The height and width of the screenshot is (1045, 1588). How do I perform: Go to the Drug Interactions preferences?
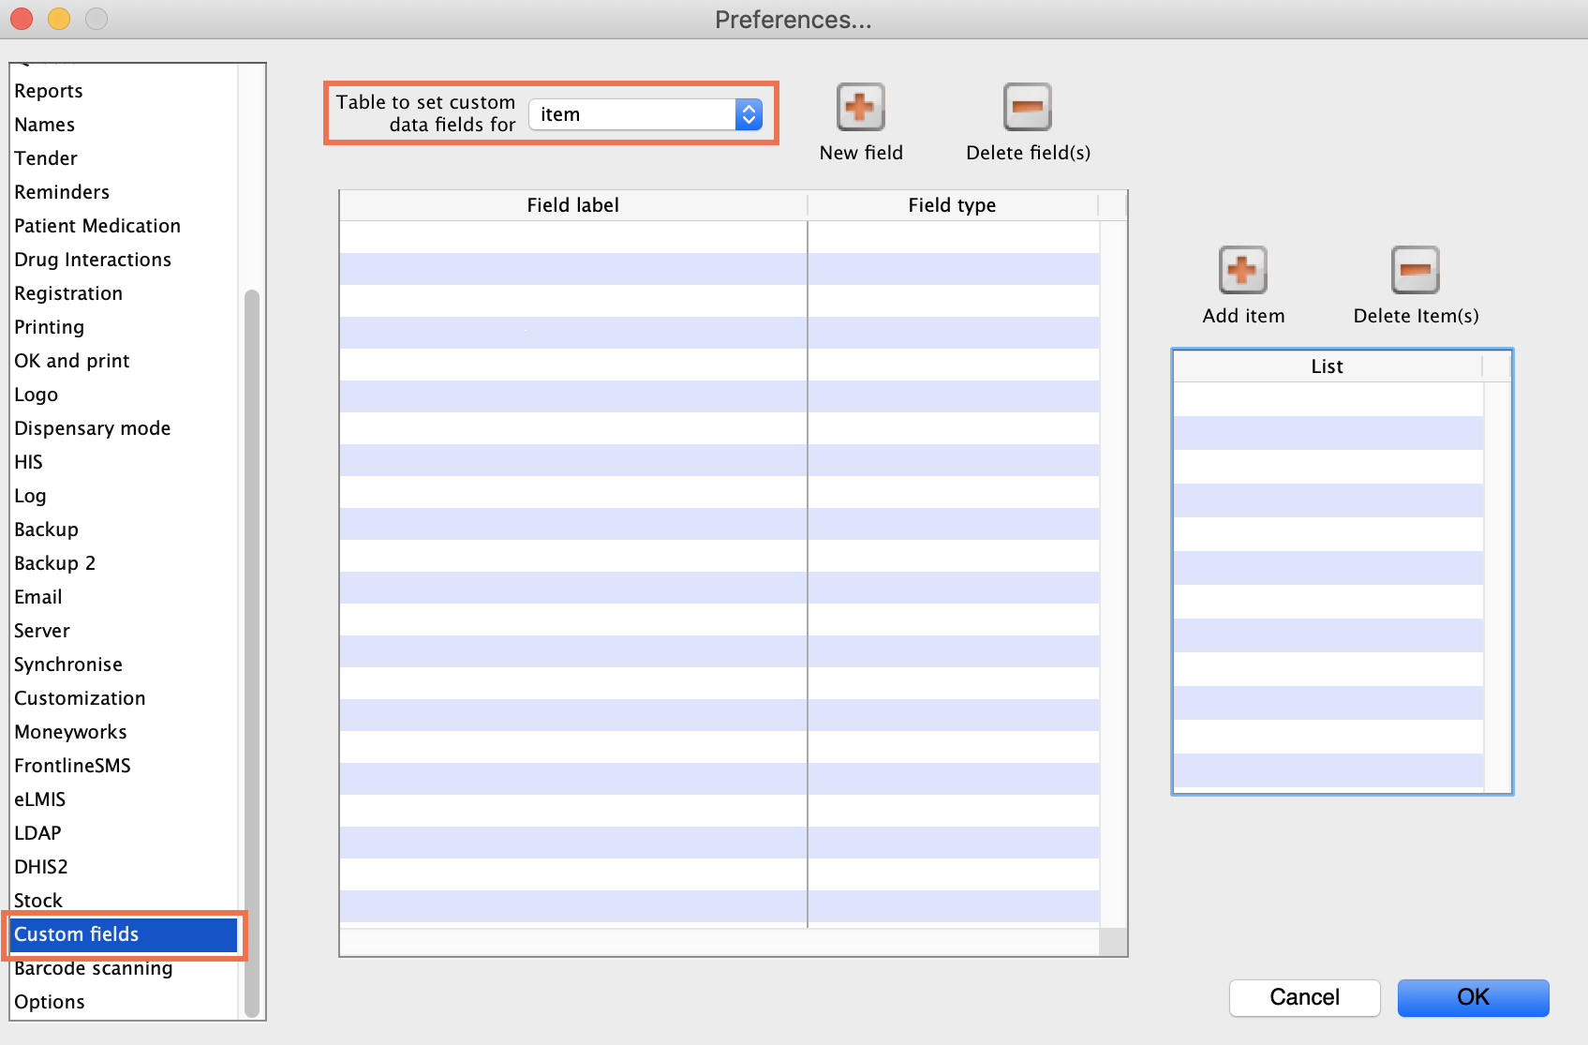[93, 260]
